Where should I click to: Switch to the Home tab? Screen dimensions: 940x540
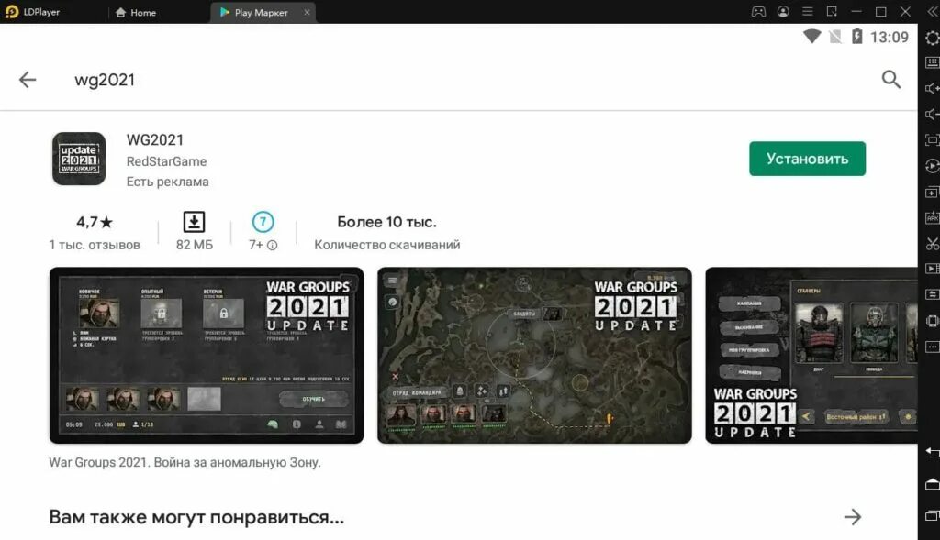click(x=136, y=12)
